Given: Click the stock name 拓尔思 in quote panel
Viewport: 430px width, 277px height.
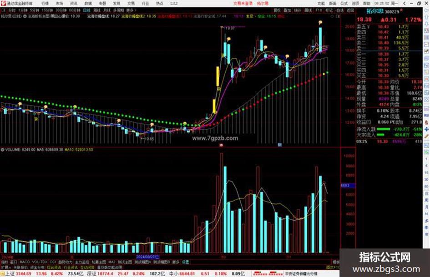Looking at the screenshot, I should pos(375,11).
